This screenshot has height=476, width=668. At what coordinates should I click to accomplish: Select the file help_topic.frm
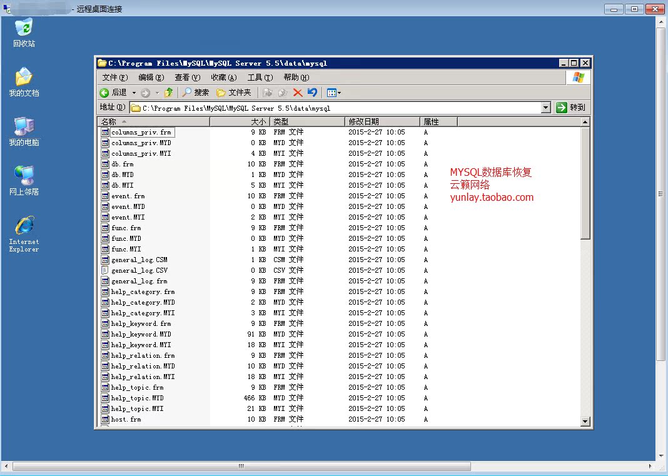click(x=137, y=387)
